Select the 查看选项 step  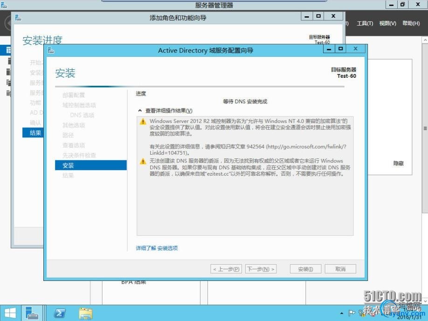click(74, 145)
